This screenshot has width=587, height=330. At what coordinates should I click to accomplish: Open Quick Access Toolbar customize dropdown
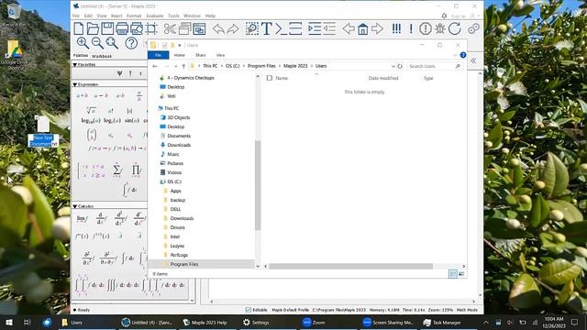[180, 45]
